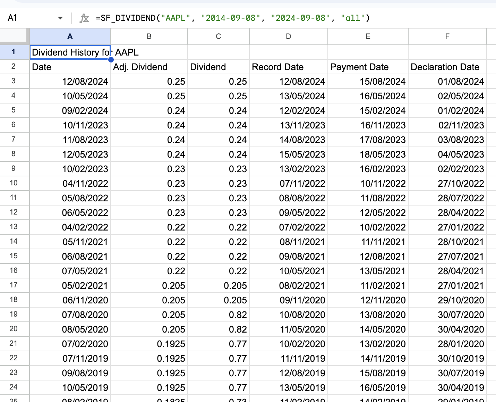Screen dimensions: 496x402
Task: Click the corner select-all box above row headers
Action: click(x=14, y=36)
